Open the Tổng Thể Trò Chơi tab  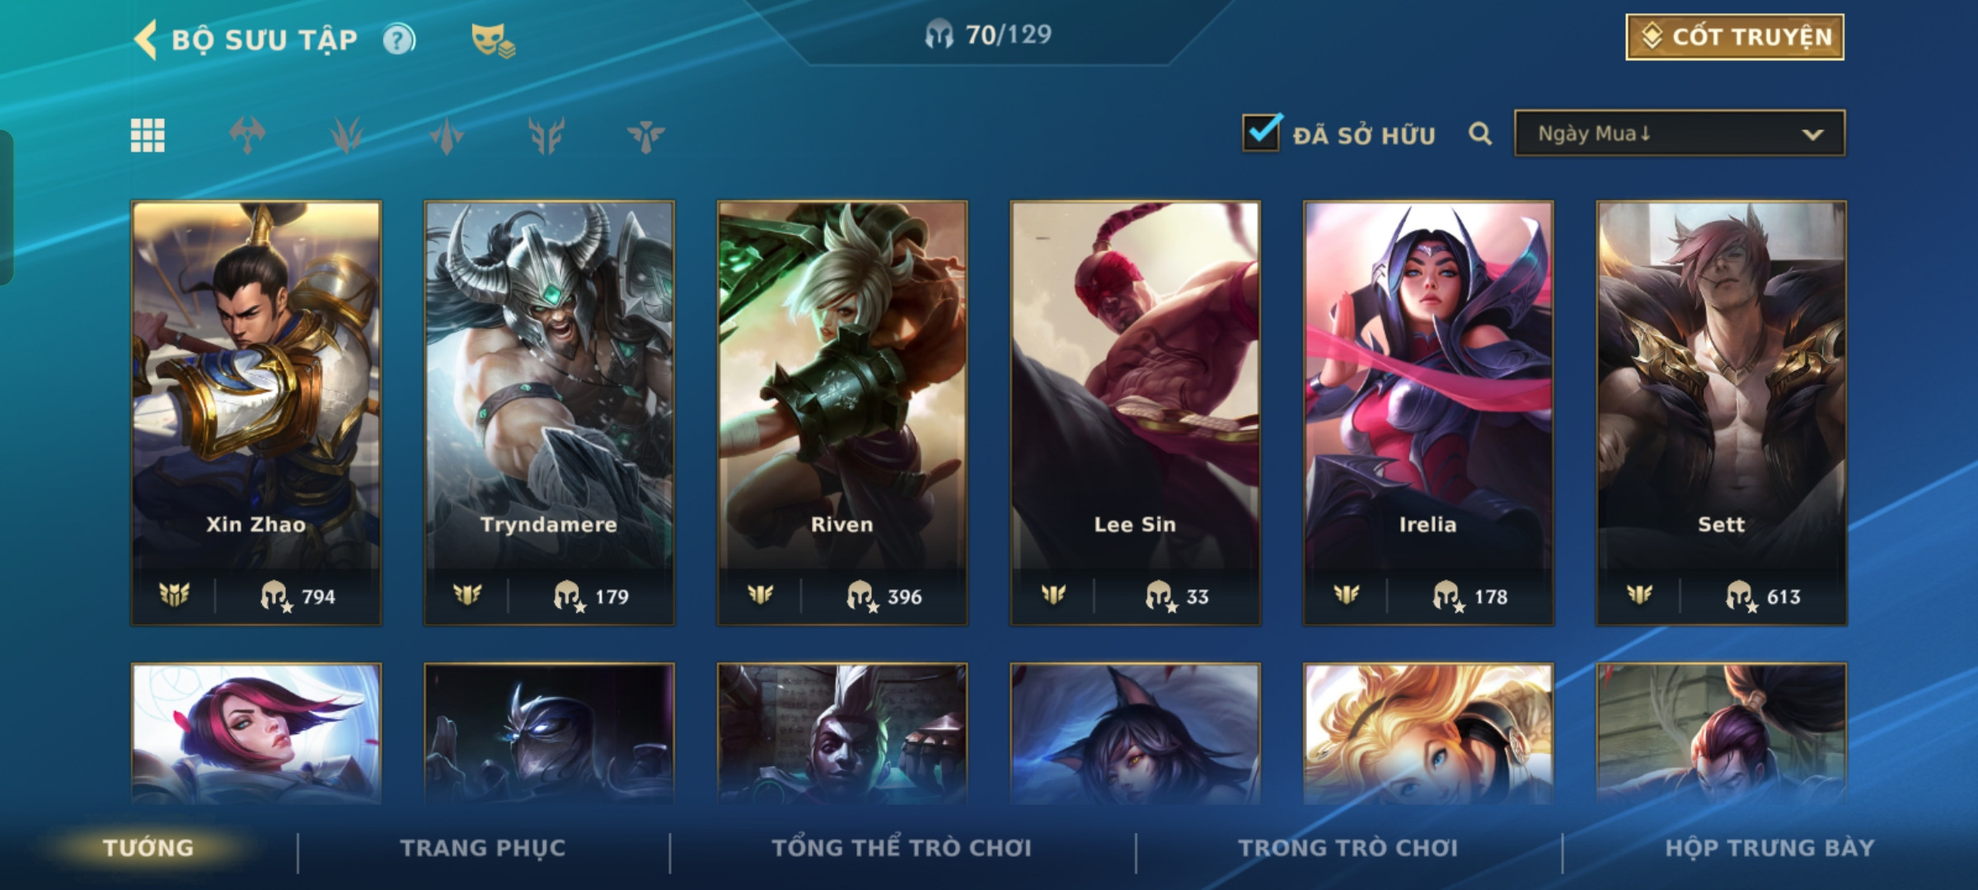(902, 848)
